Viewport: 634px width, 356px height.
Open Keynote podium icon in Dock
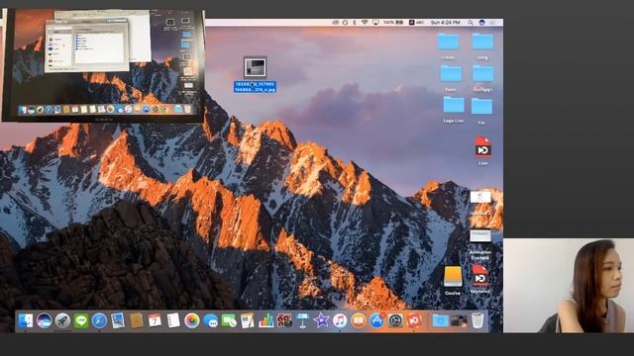click(x=302, y=320)
